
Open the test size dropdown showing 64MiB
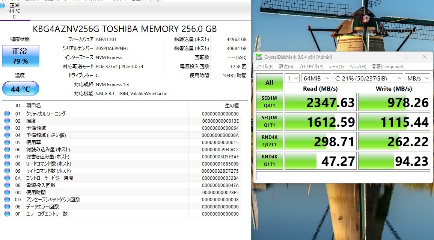point(315,78)
